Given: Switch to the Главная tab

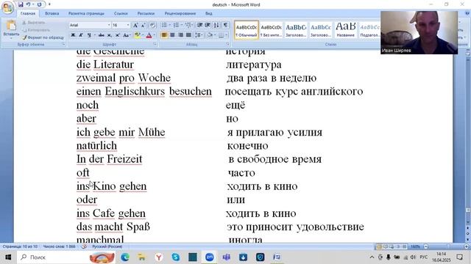Looking at the screenshot, I should pyautogui.click(x=28, y=13).
